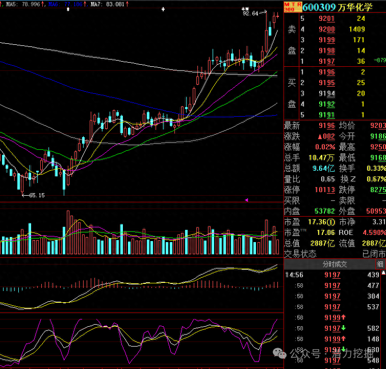This screenshot has height=369, width=386.
Task: Click the 量比 value 0.65
Action: tap(328, 179)
